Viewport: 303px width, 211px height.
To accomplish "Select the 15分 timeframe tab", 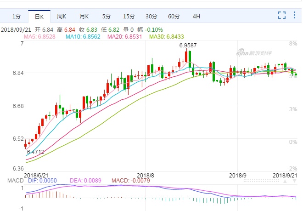I will pos(129,17).
